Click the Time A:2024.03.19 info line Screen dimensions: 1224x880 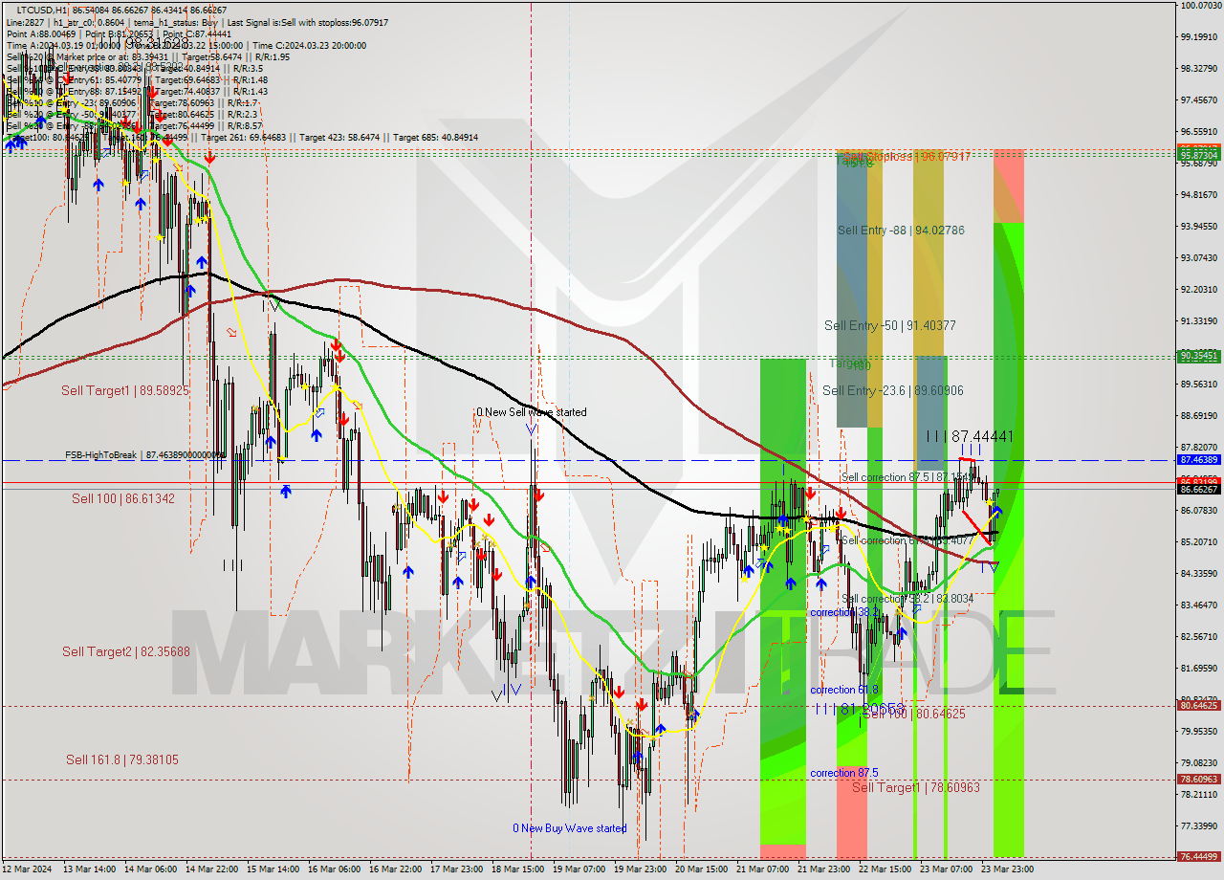186,45
